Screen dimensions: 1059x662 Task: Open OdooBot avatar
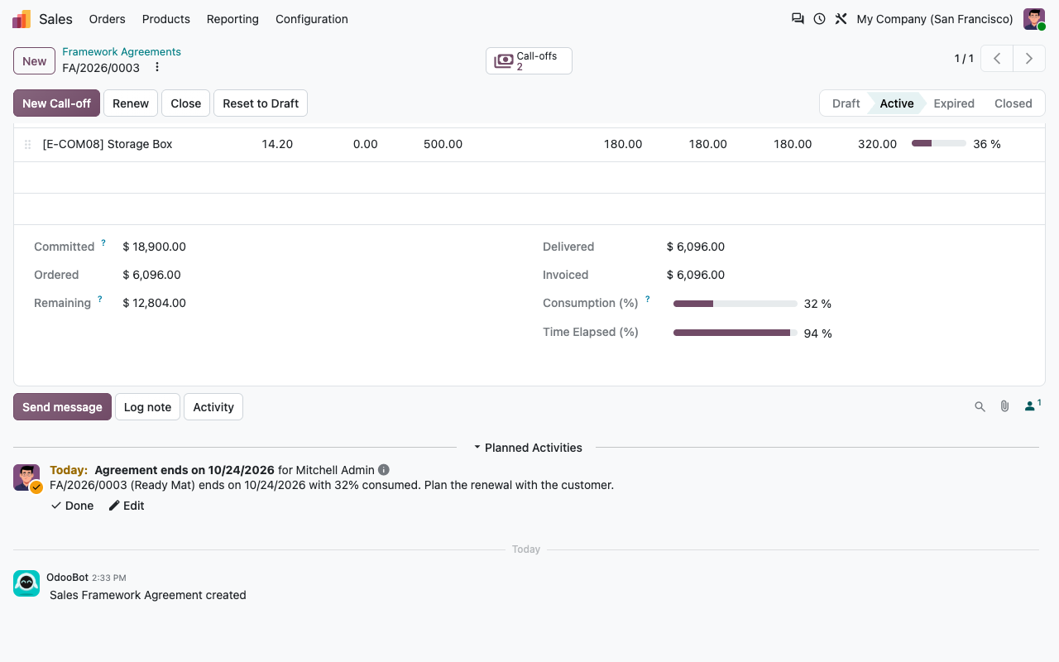[x=26, y=583]
